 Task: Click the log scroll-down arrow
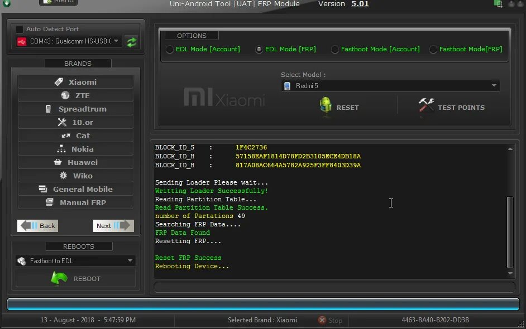point(510,273)
